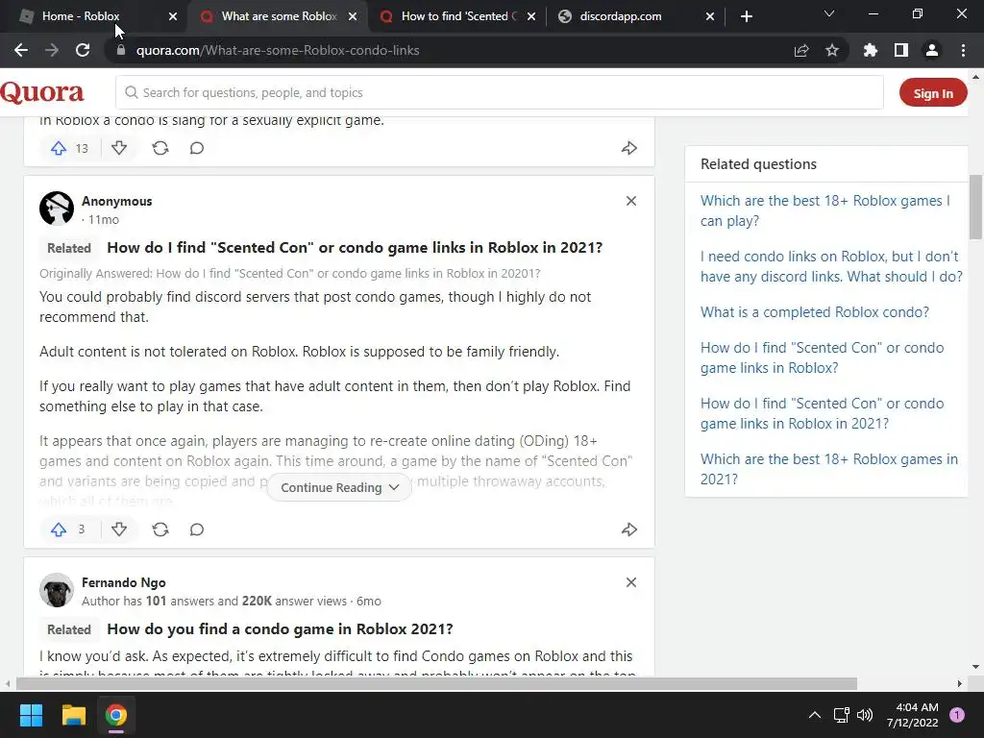
Task: Open Fernando Ngo's profile picture
Action: 57,590
